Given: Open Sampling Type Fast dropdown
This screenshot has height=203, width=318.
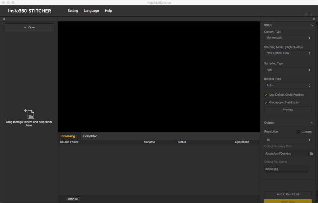Looking at the screenshot, I should (x=288, y=70).
